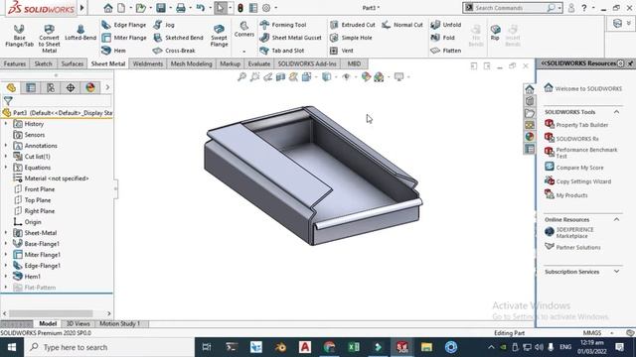Select the Base Flange/Tab tool

pos(19,36)
